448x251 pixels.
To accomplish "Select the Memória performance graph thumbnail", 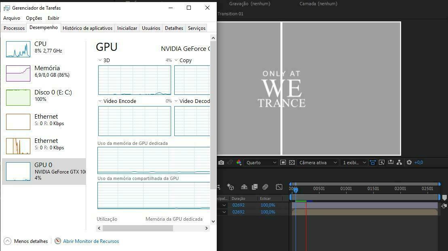I will [x=18, y=73].
